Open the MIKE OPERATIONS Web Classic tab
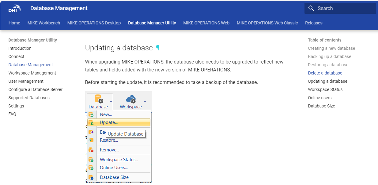Screen dimensions: 378x185 coord(267,23)
